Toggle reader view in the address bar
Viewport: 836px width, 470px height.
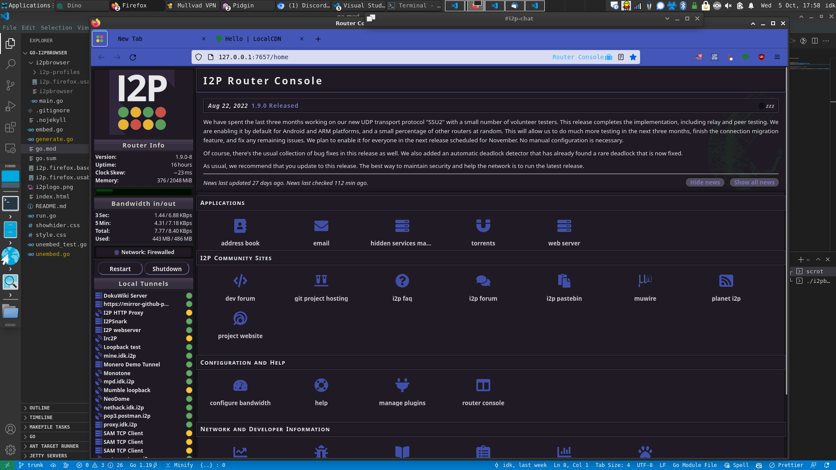click(621, 57)
